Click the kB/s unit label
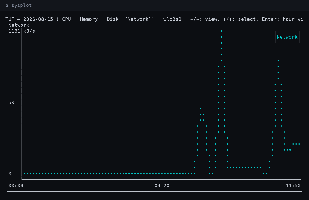The width and height of the screenshot is (309, 200). (29, 31)
